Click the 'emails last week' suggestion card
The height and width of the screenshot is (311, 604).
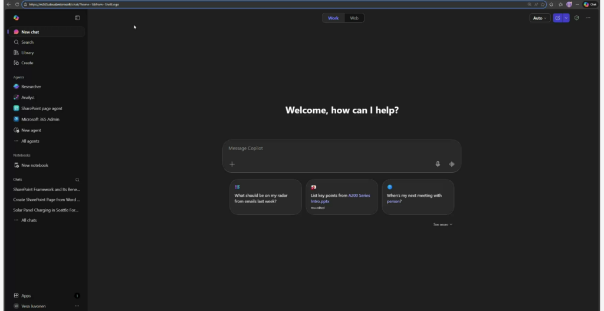265,197
